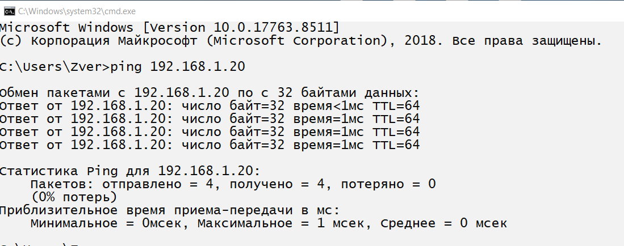Click TTL=64 on the last reply line

point(396,145)
